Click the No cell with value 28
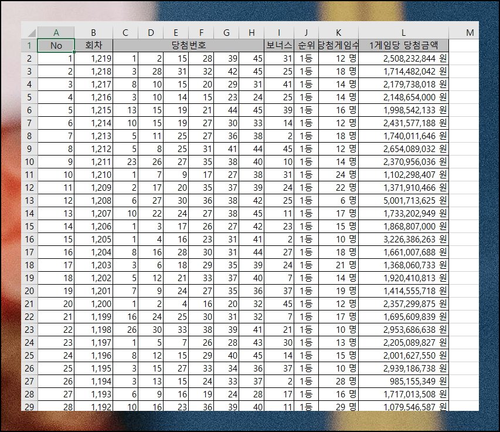The width and height of the screenshot is (500, 432). pyautogui.click(x=56, y=406)
